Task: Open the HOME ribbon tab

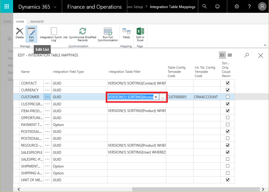Action: (x=20, y=21)
